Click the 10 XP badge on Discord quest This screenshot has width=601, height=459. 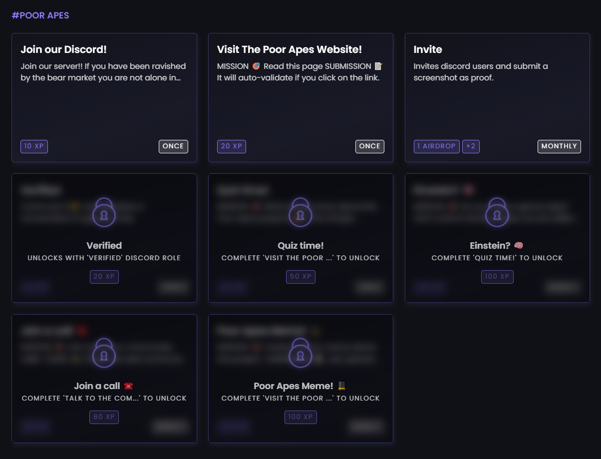pyautogui.click(x=34, y=146)
